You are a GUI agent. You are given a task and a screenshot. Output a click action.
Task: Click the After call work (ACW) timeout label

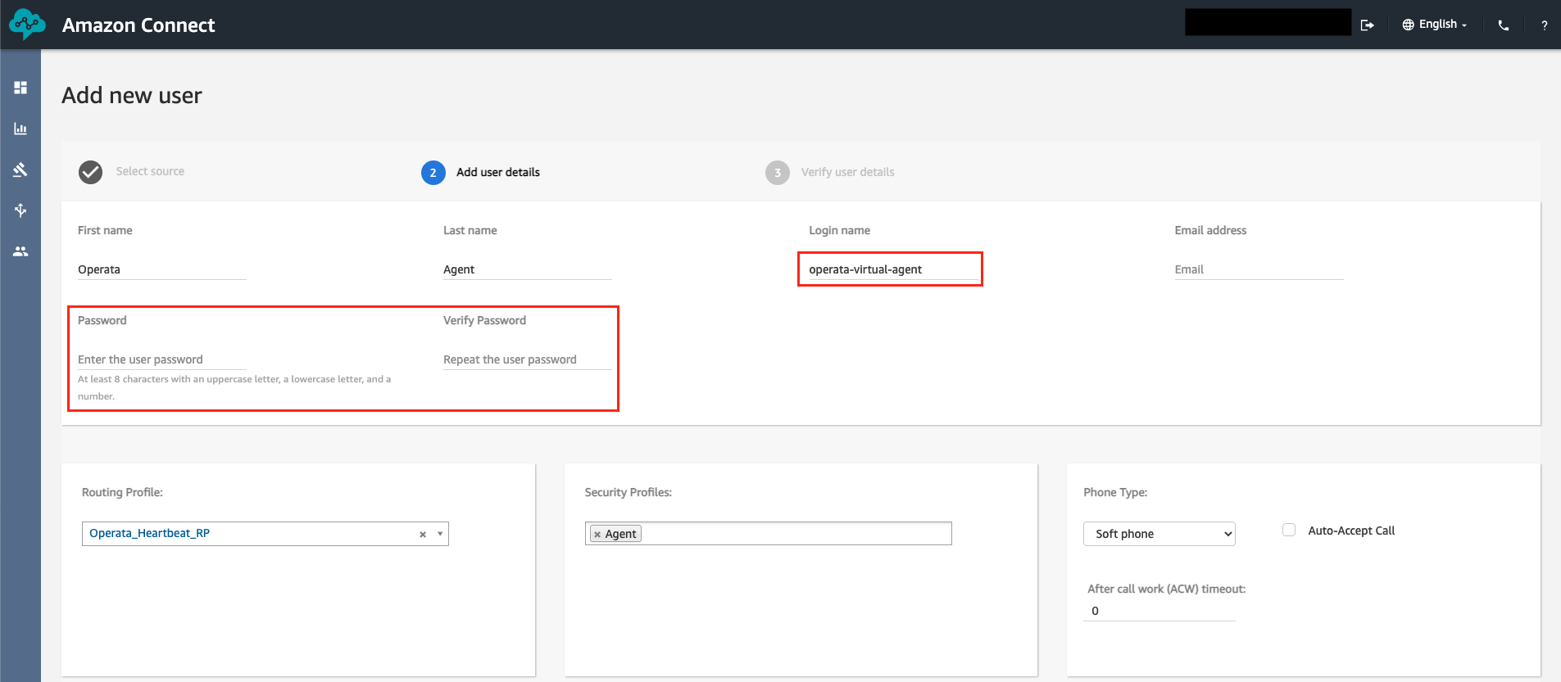coord(1166,589)
